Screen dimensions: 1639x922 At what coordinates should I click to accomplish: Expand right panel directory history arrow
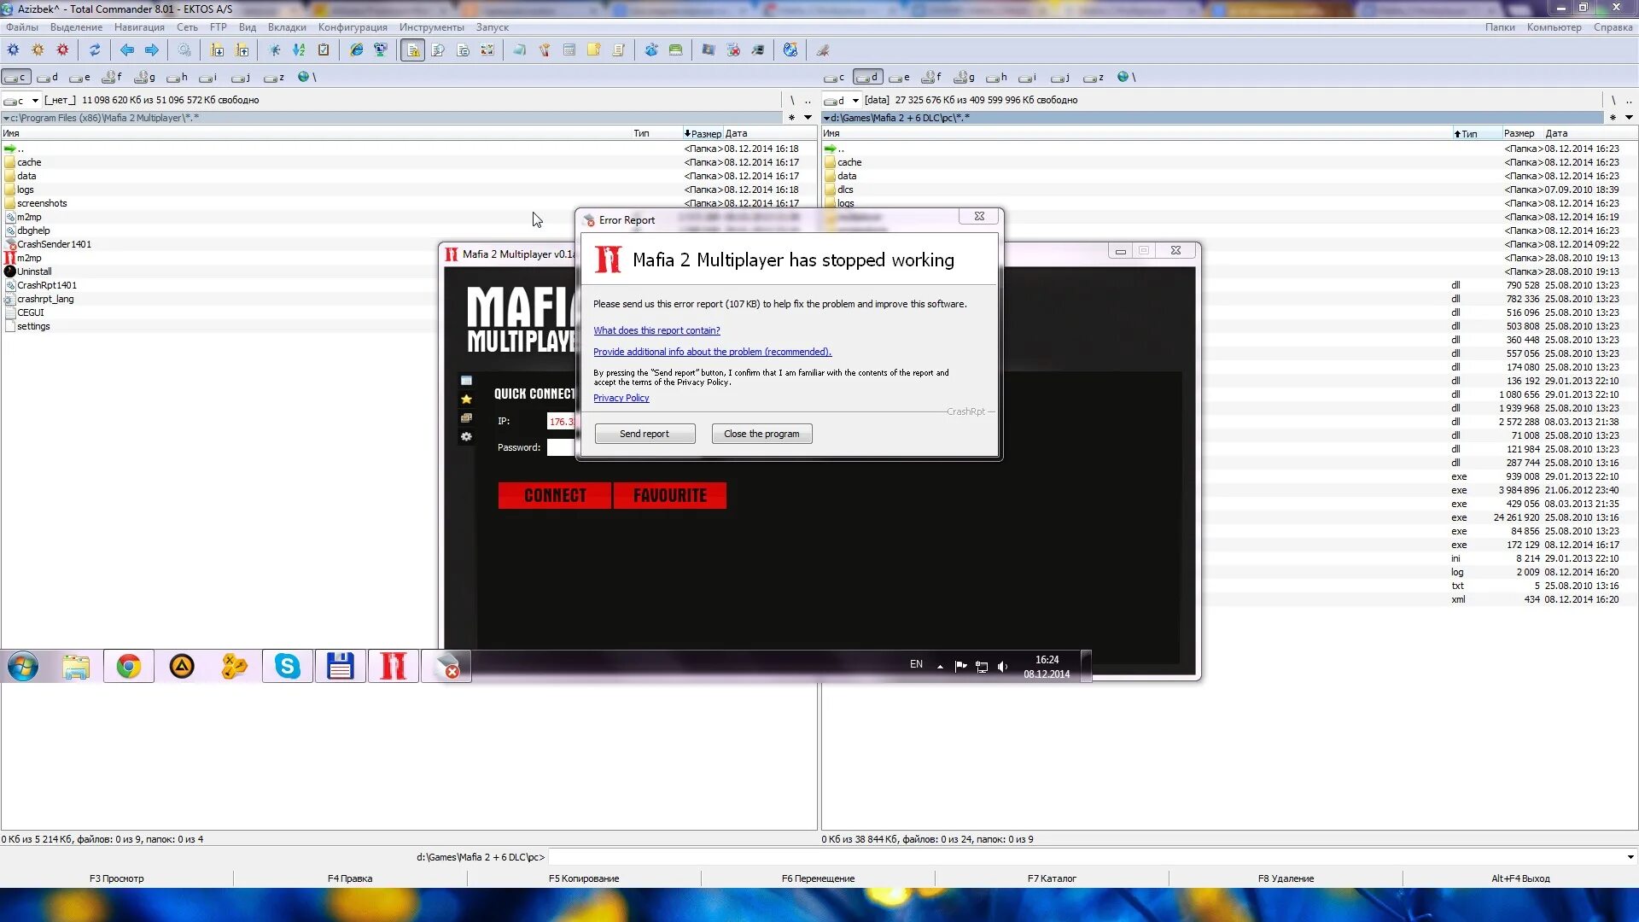[1629, 118]
